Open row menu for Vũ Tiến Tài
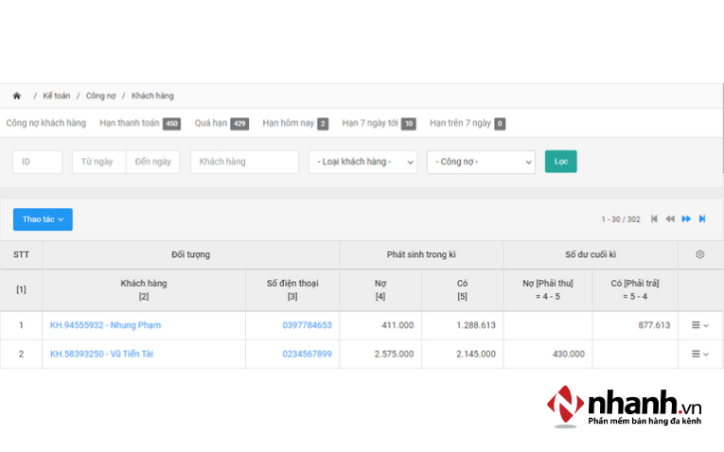Image resolution: width=724 pixels, height=452 pixels. [x=699, y=354]
